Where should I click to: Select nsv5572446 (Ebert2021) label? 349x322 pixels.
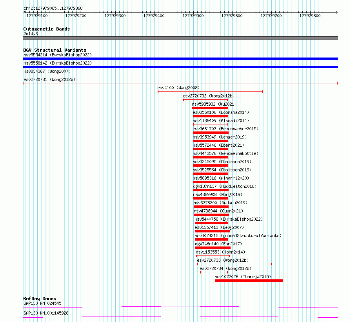point(218,145)
